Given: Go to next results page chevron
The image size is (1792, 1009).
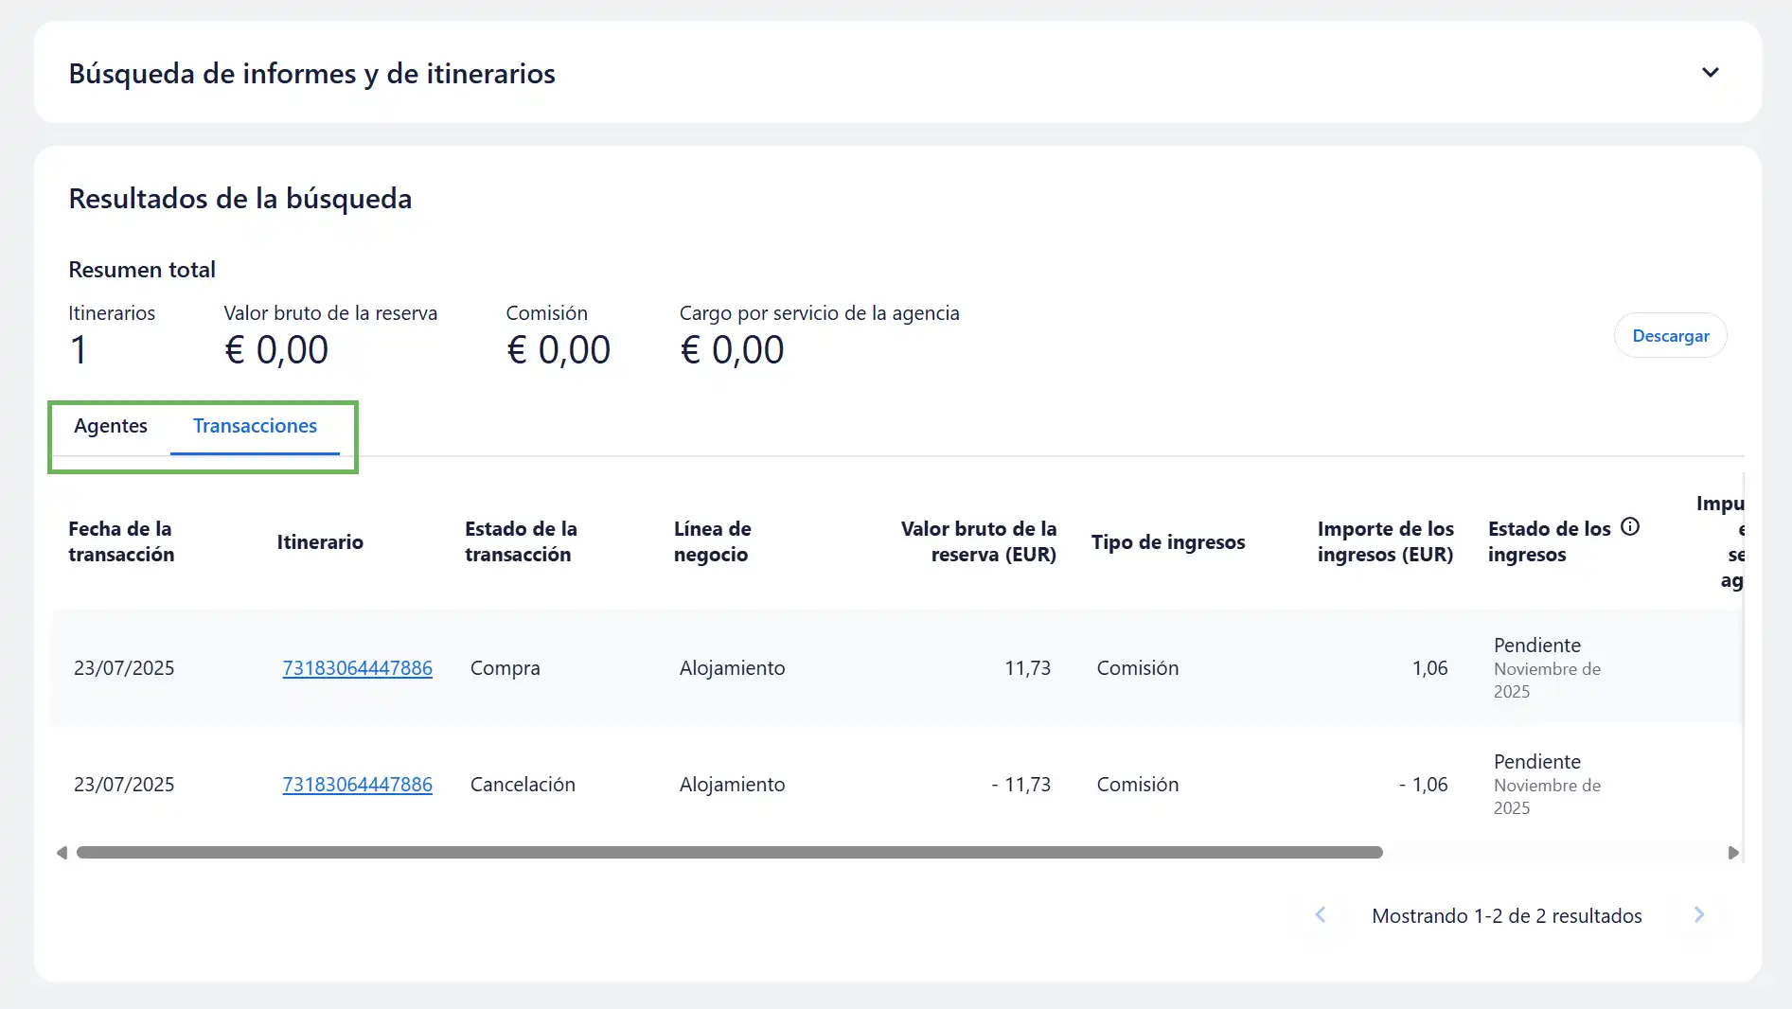Looking at the screenshot, I should (1699, 915).
